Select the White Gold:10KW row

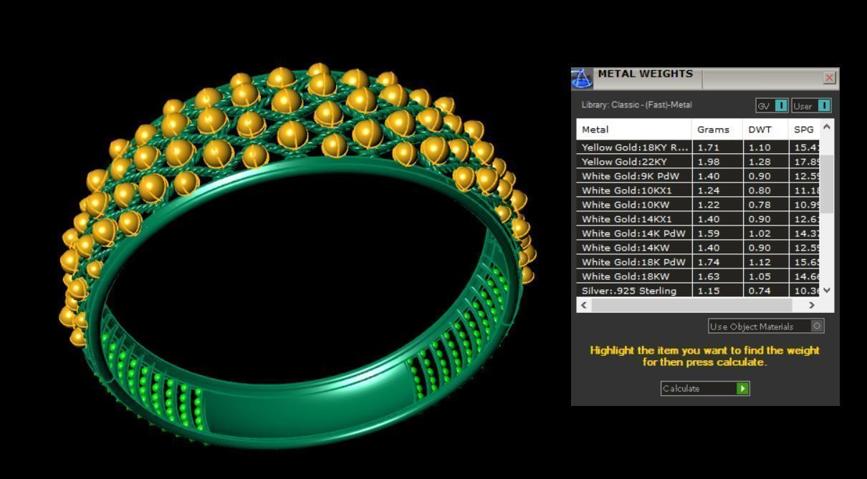698,205
